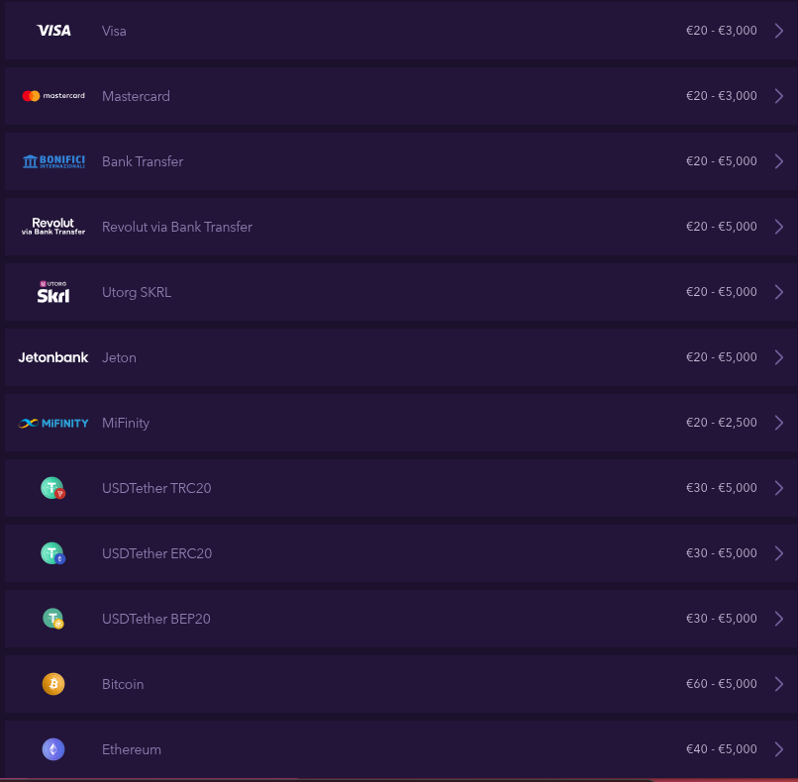Click the Utorg Skrl logo
The image size is (798, 782).
coord(53,292)
